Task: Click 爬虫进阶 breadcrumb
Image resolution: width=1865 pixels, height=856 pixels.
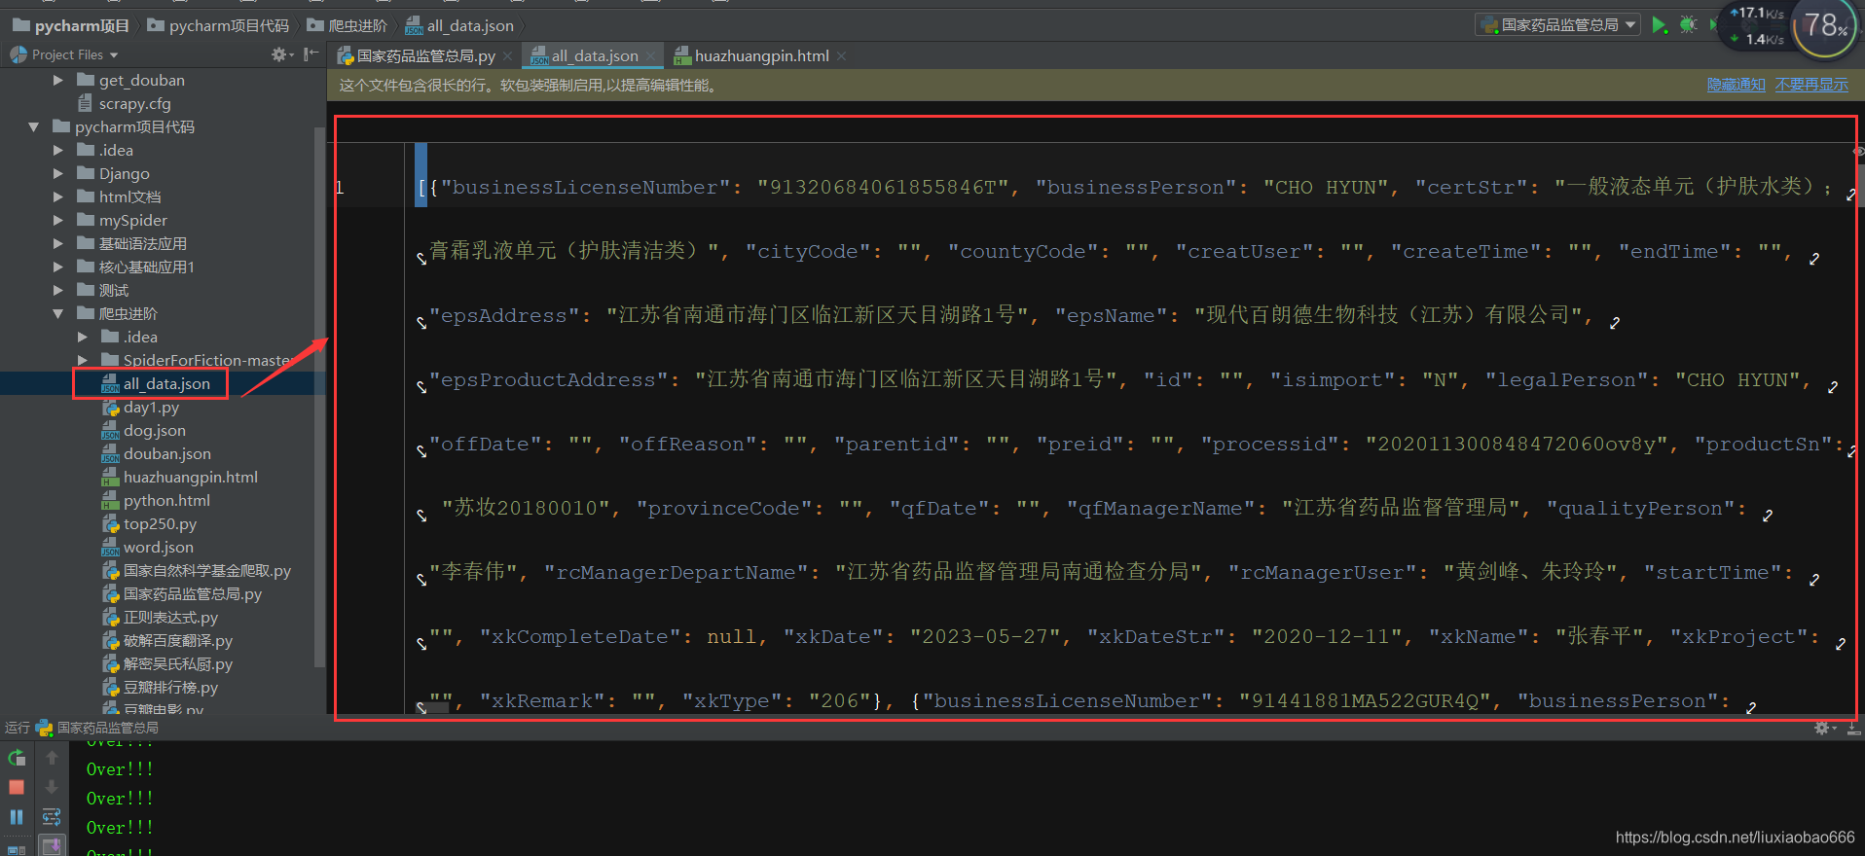Action: click(x=347, y=25)
